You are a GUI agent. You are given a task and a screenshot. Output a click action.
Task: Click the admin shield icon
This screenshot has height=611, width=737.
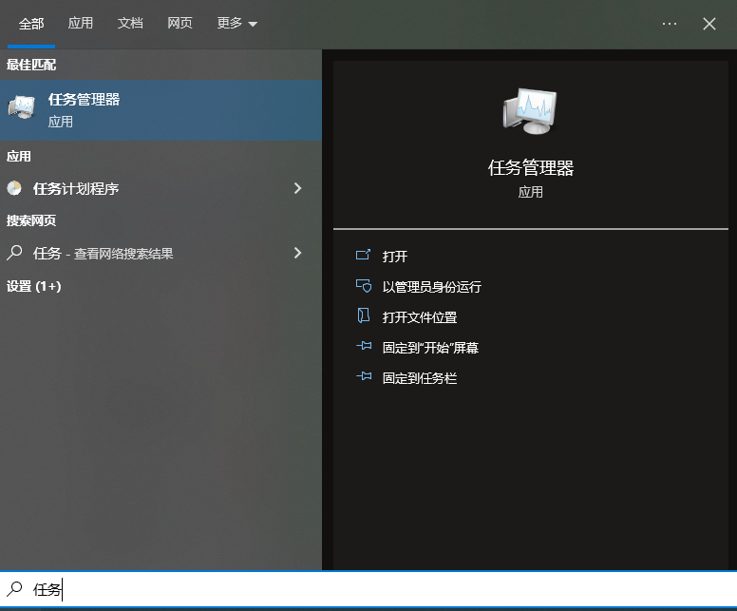364,285
